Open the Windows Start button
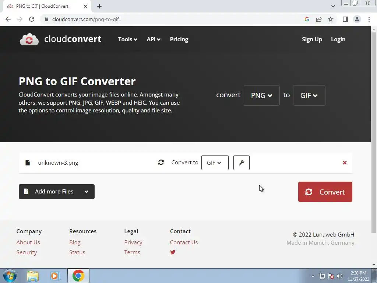377x283 pixels. 10,276
